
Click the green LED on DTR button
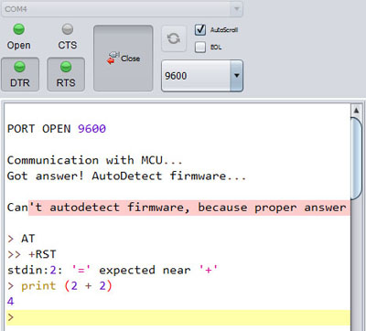(20, 67)
